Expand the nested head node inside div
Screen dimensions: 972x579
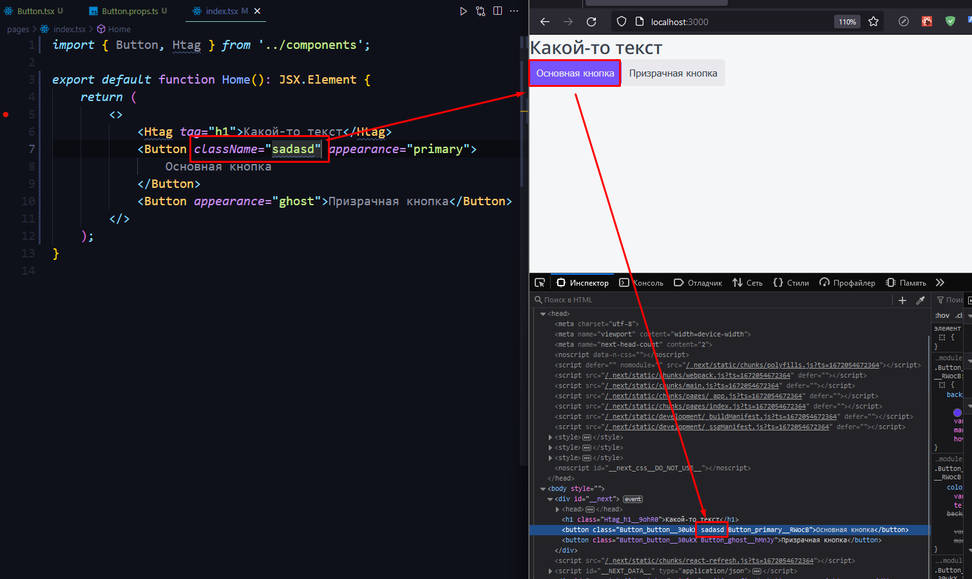coord(557,510)
